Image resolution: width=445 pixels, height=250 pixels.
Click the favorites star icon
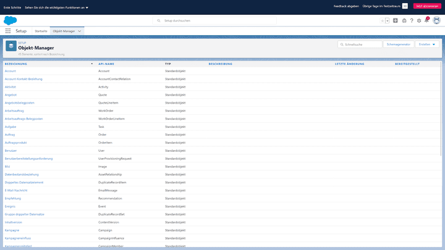click(381, 20)
